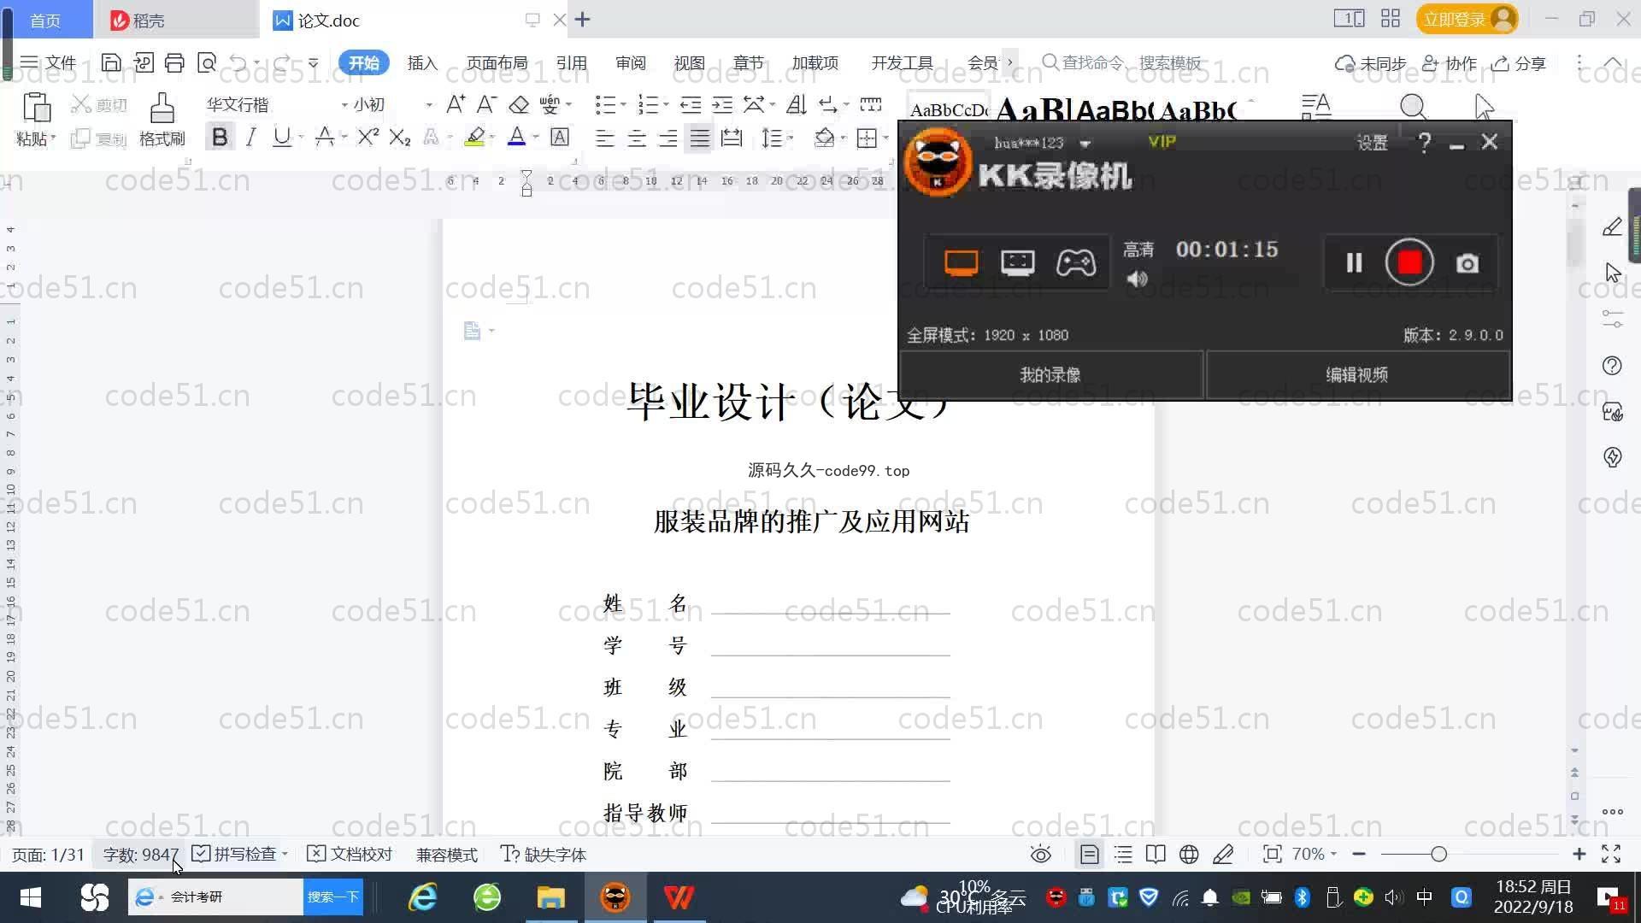Toggle underline formatting
Viewport: 1641px width, 923px height.
[x=281, y=138]
